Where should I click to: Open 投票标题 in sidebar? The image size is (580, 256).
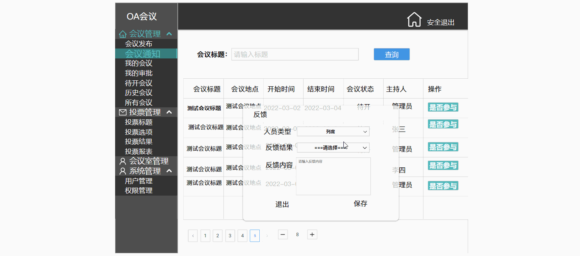point(139,122)
